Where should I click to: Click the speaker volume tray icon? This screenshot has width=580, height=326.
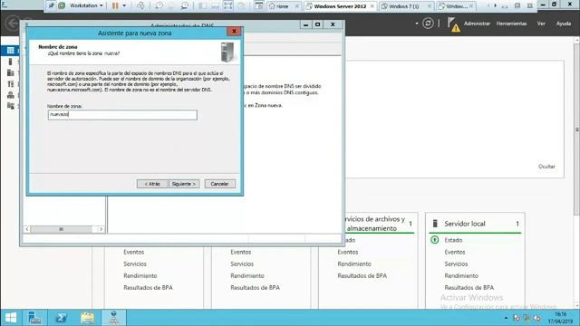coord(536,318)
